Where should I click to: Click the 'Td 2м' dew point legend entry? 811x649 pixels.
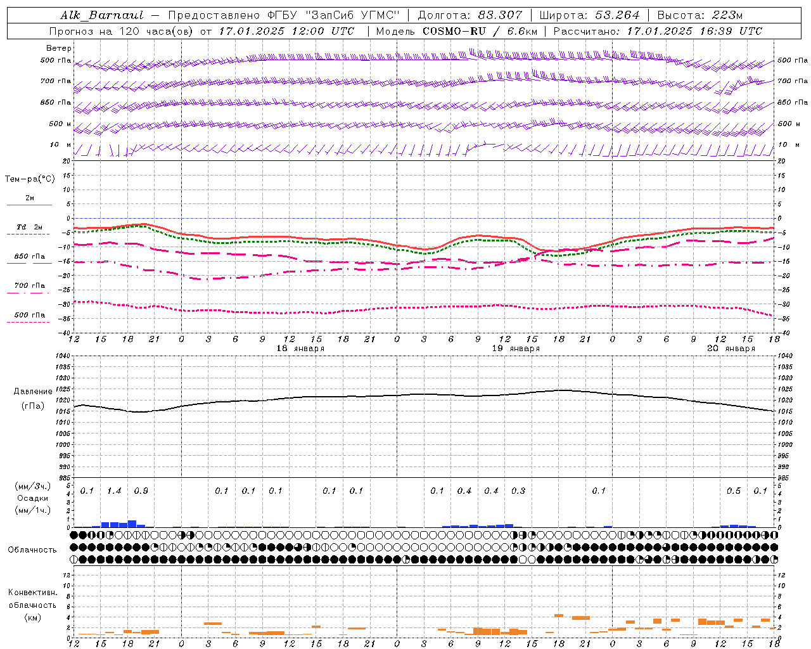coord(29,227)
